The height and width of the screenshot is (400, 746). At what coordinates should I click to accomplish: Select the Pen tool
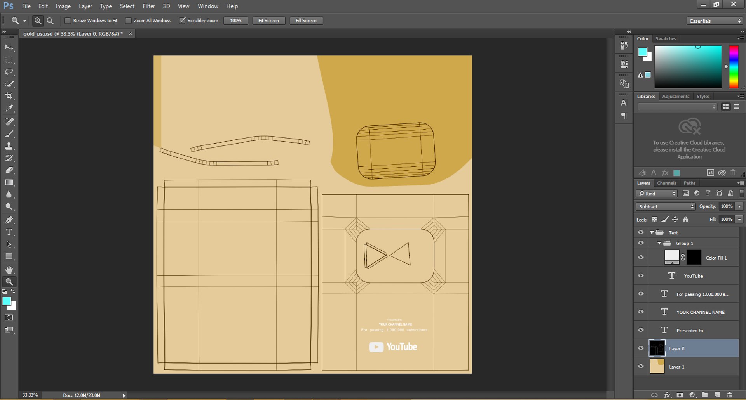pyautogui.click(x=9, y=220)
